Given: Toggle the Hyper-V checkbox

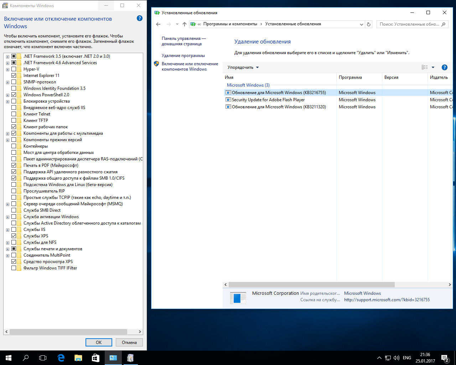Looking at the screenshot, I should coord(14,69).
